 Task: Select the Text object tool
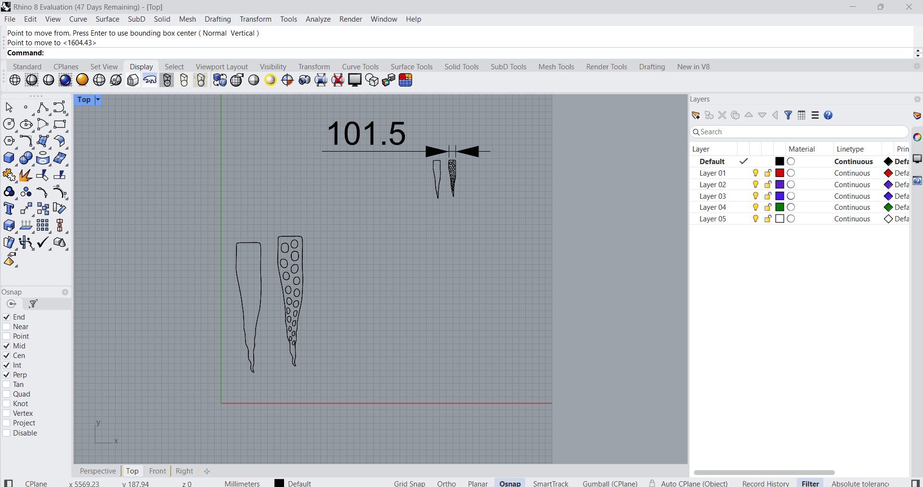tap(9, 208)
